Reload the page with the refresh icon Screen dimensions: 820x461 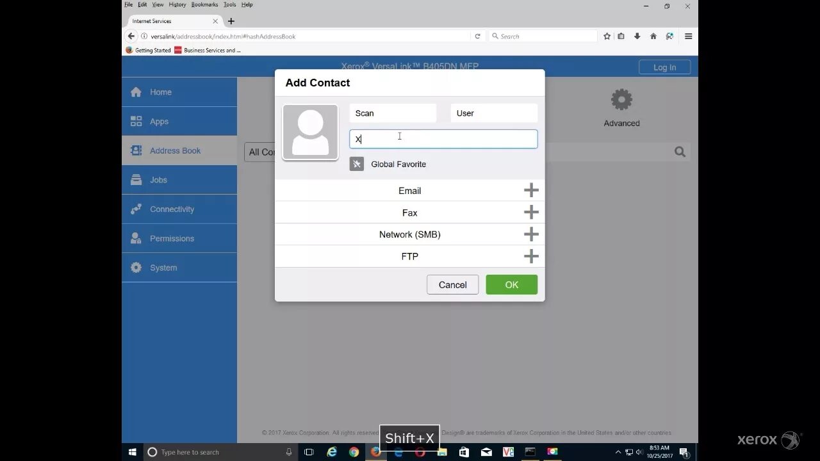pos(477,36)
